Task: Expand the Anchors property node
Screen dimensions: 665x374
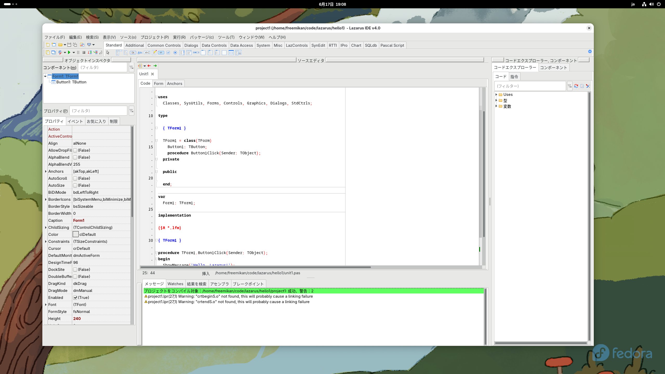Action: tap(46, 171)
